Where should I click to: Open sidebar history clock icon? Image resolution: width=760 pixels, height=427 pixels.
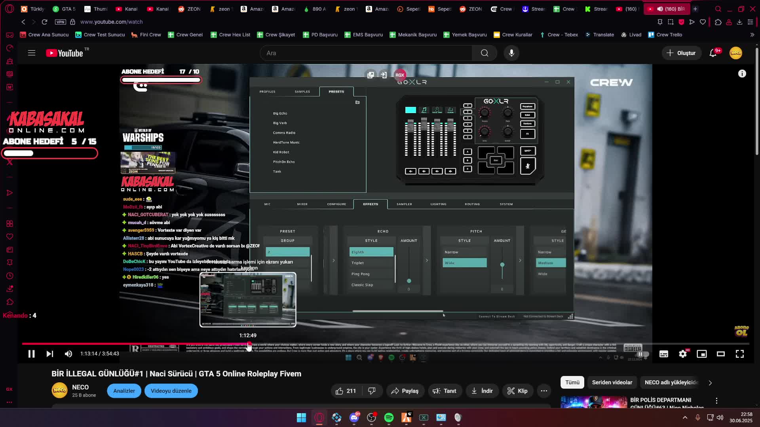pyautogui.click(x=10, y=276)
